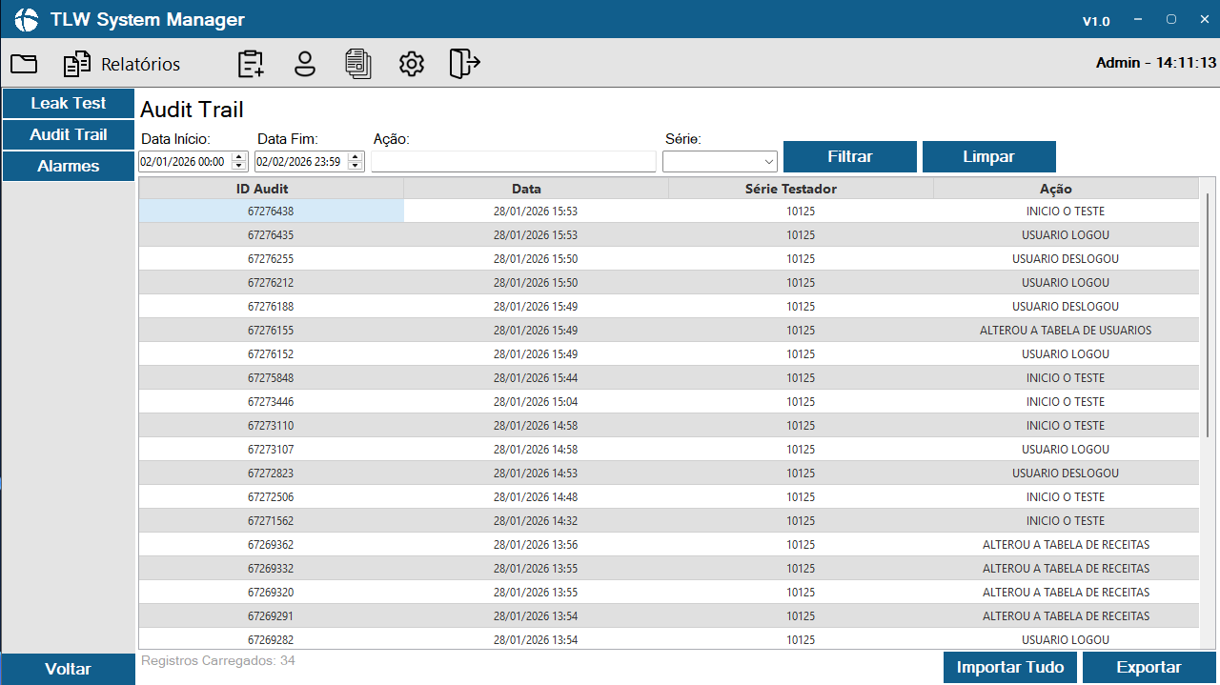1220x685 pixels.
Task: Log out using the exit door icon
Action: pyautogui.click(x=464, y=64)
